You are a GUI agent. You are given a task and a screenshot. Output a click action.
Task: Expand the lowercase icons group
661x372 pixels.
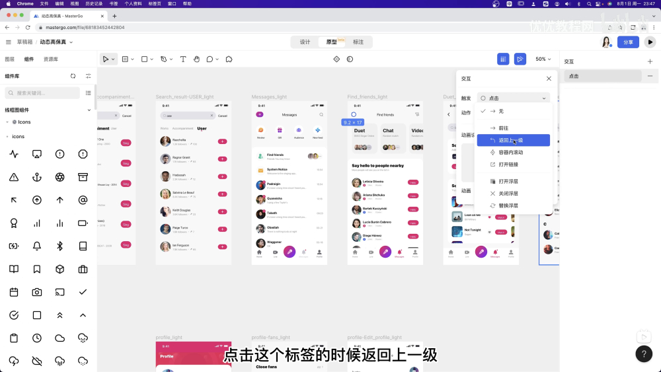tap(7, 137)
